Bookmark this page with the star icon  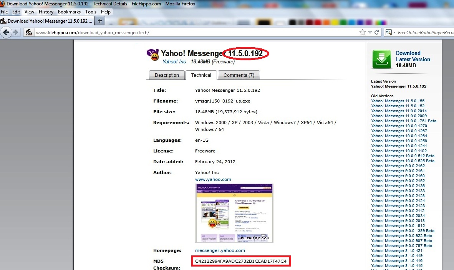pos(363,32)
